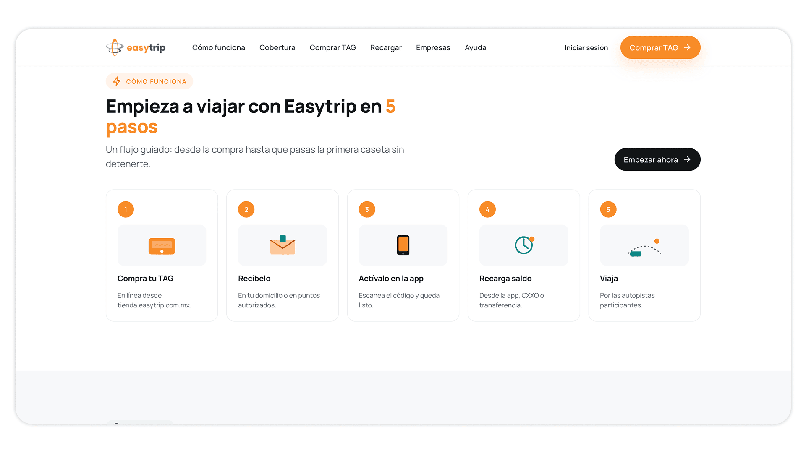Click the Recíbelo card title

[254, 279]
